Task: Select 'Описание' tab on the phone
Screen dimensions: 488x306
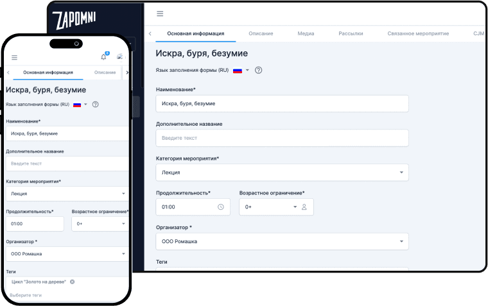Action: coord(105,72)
